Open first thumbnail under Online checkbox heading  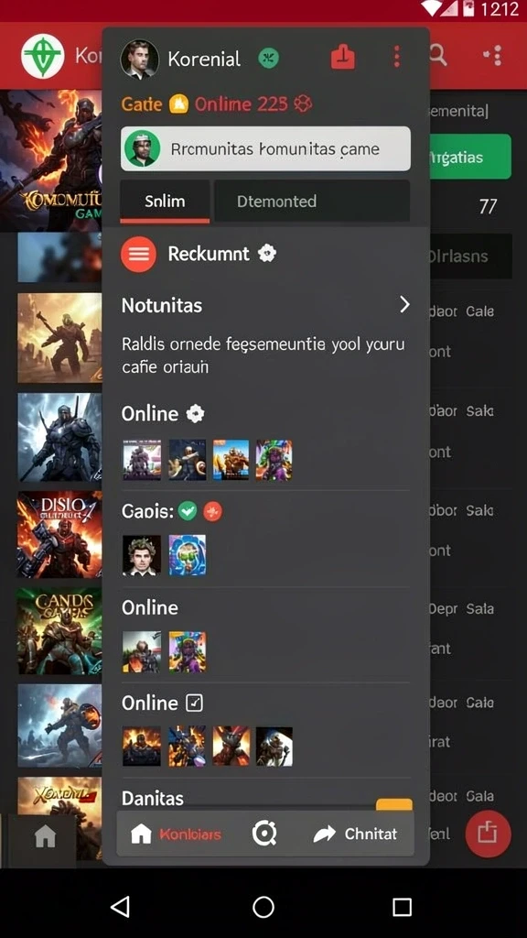tap(142, 747)
